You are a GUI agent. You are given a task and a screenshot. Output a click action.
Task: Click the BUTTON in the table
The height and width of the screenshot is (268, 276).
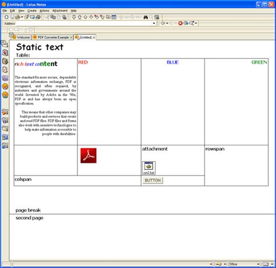(153, 180)
